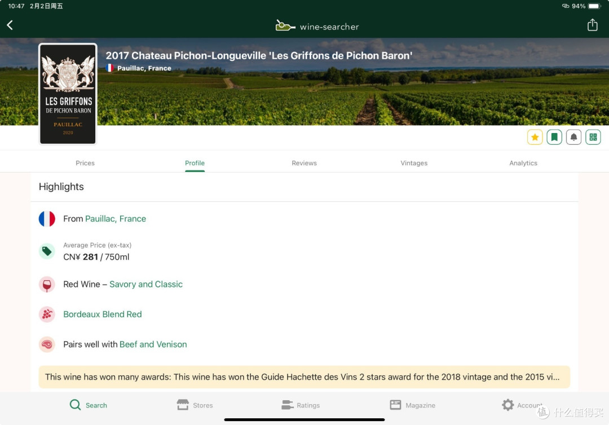Image resolution: width=609 pixels, height=425 pixels.
Task: Open the Search tab in bottom bar
Action: (x=88, y=405)
